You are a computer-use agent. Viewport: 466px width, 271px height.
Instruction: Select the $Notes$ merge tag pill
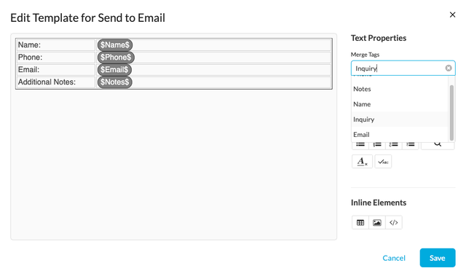(114, 82)
